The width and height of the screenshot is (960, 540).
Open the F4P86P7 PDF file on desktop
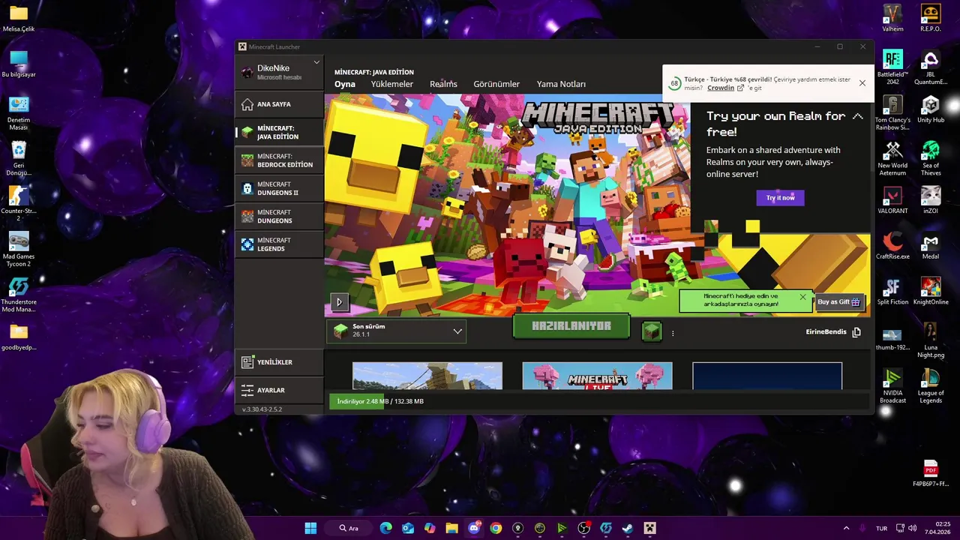click(931, 473)
